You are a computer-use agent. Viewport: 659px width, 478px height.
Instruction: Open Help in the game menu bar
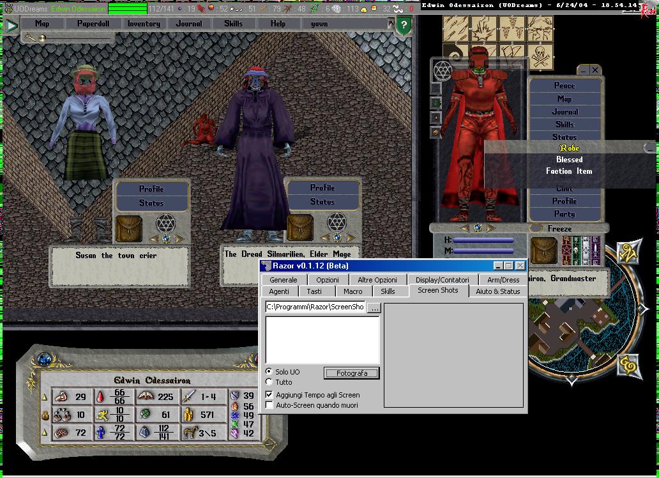pos(278,24)
